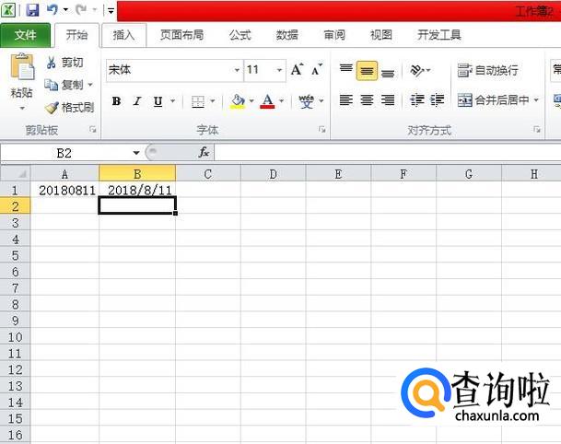This screenshot has width=561, height=444.
Task: Click the 文件 (File) button
Action: point(26,35)
